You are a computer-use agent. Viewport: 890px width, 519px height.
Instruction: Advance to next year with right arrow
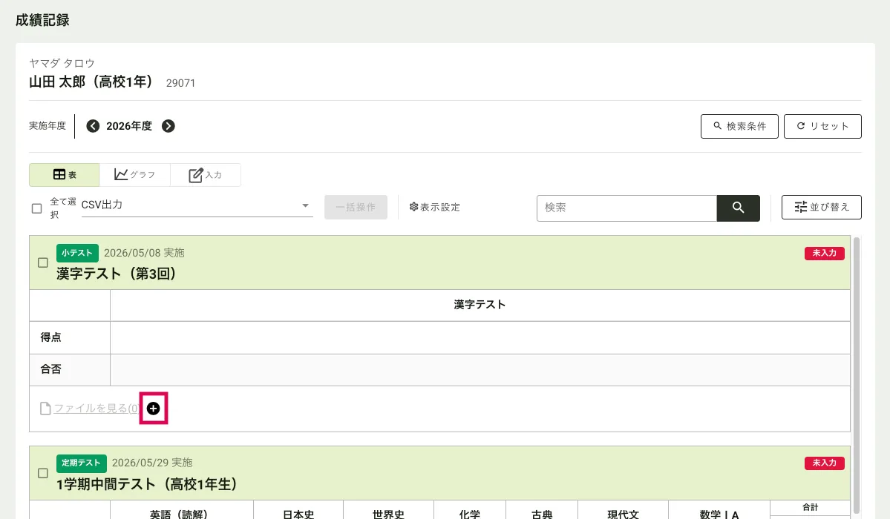pos(168,126)
